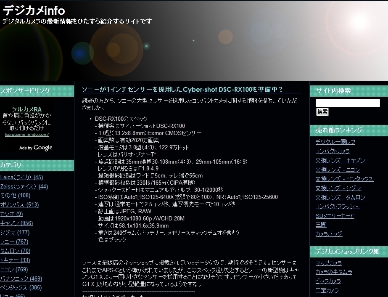Click the 機種名はサイバーショットDSC-RX100 spec line
The height and width of the screenshot is (297, 388).
click(140, 126)
